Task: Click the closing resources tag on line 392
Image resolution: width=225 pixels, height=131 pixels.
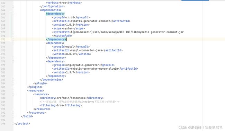Action: 36,113
